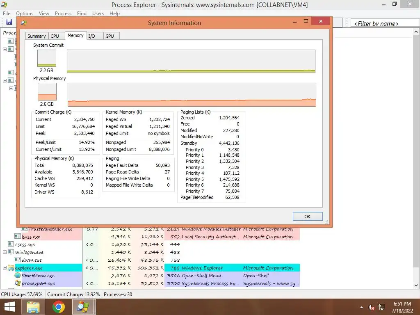The height and width of the screenshot is (315, 420).
Task: Click the procexp64.exe process icon
Action: tap(18, 283)
